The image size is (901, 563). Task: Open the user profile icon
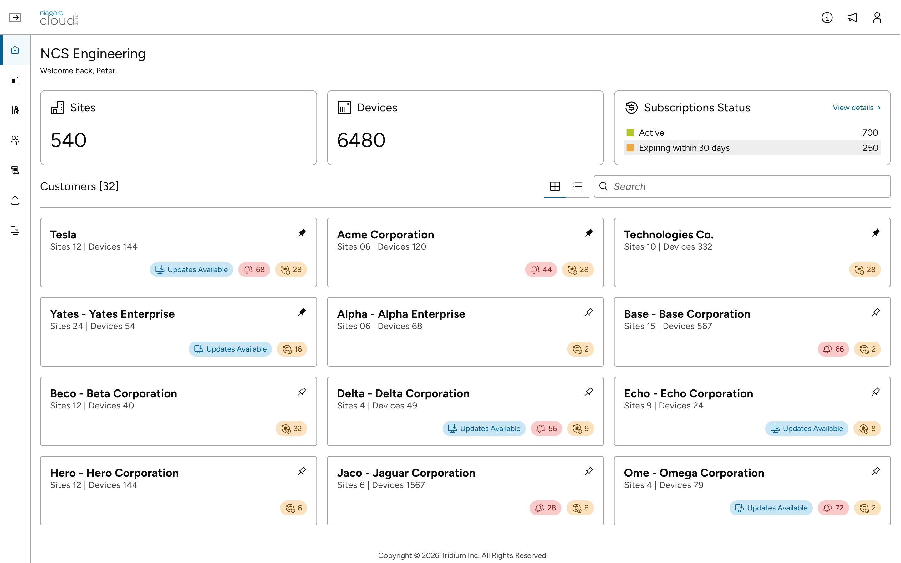877,18
